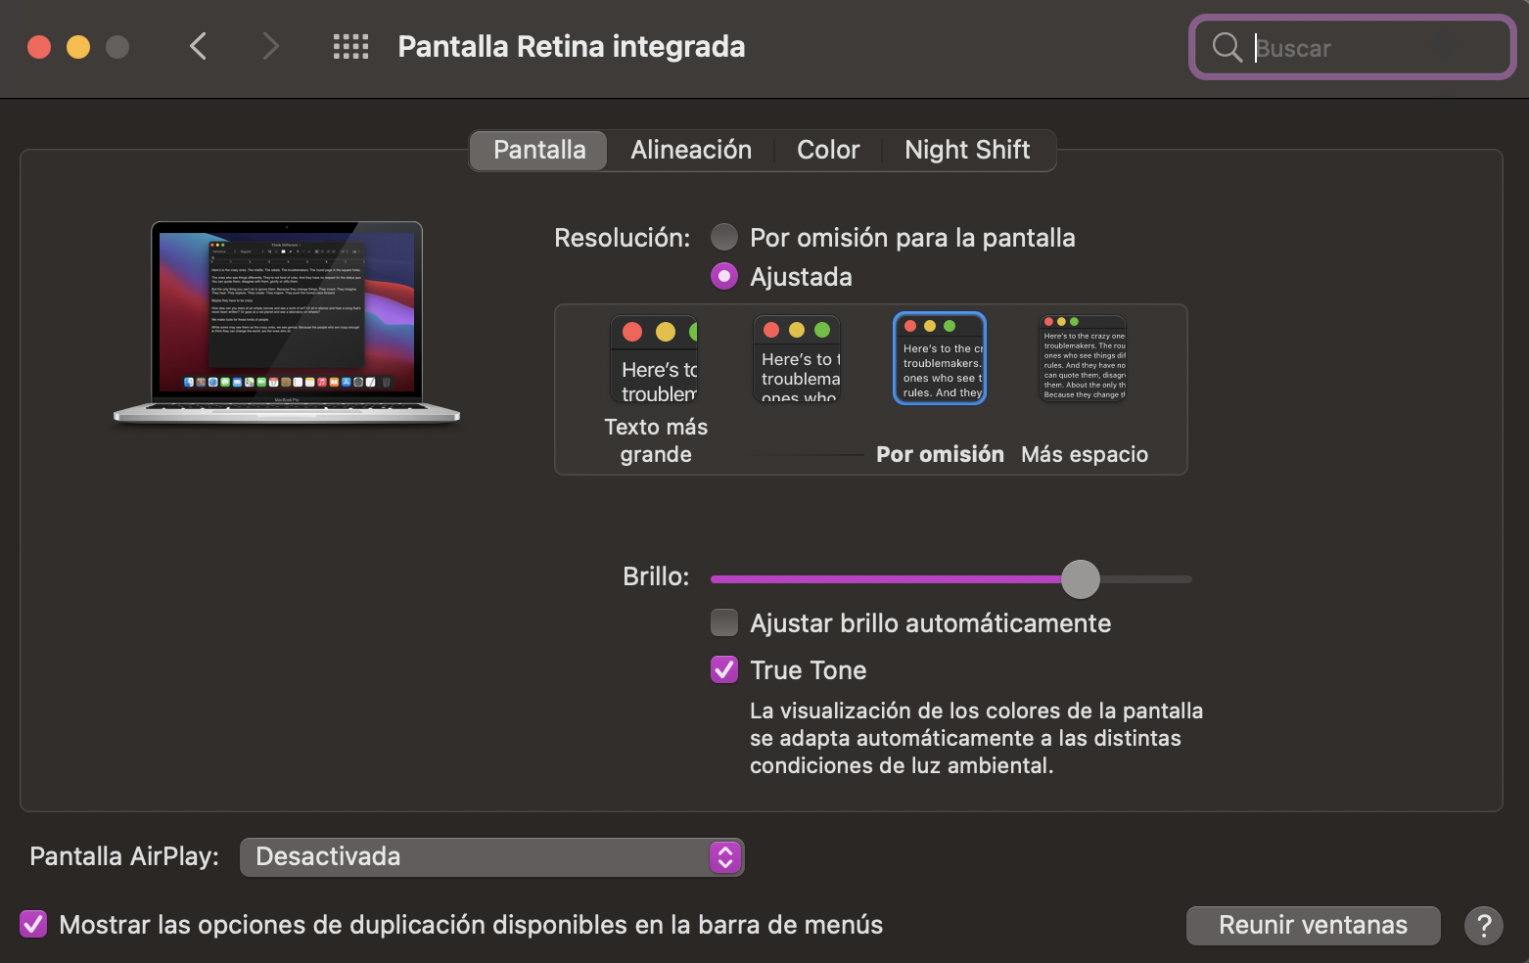The image size is (1529, 963).
Task: Switch to the Color tab
Action: pos(828,150)
